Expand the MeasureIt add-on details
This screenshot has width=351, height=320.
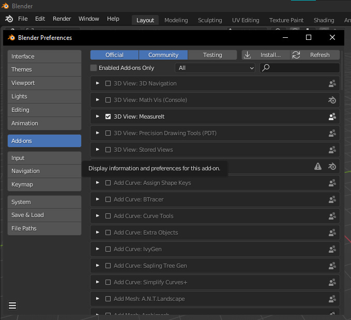tap(97, 117)
